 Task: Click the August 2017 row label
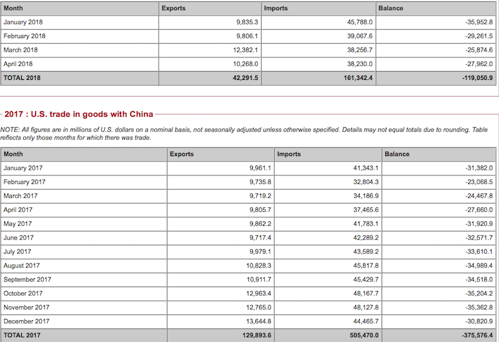click(22, 266)
